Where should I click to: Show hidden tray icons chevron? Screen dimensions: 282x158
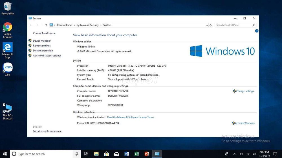(x=235, y=154)
